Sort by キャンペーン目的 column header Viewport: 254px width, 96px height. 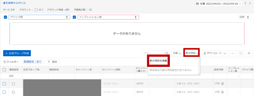pos(111,70)
